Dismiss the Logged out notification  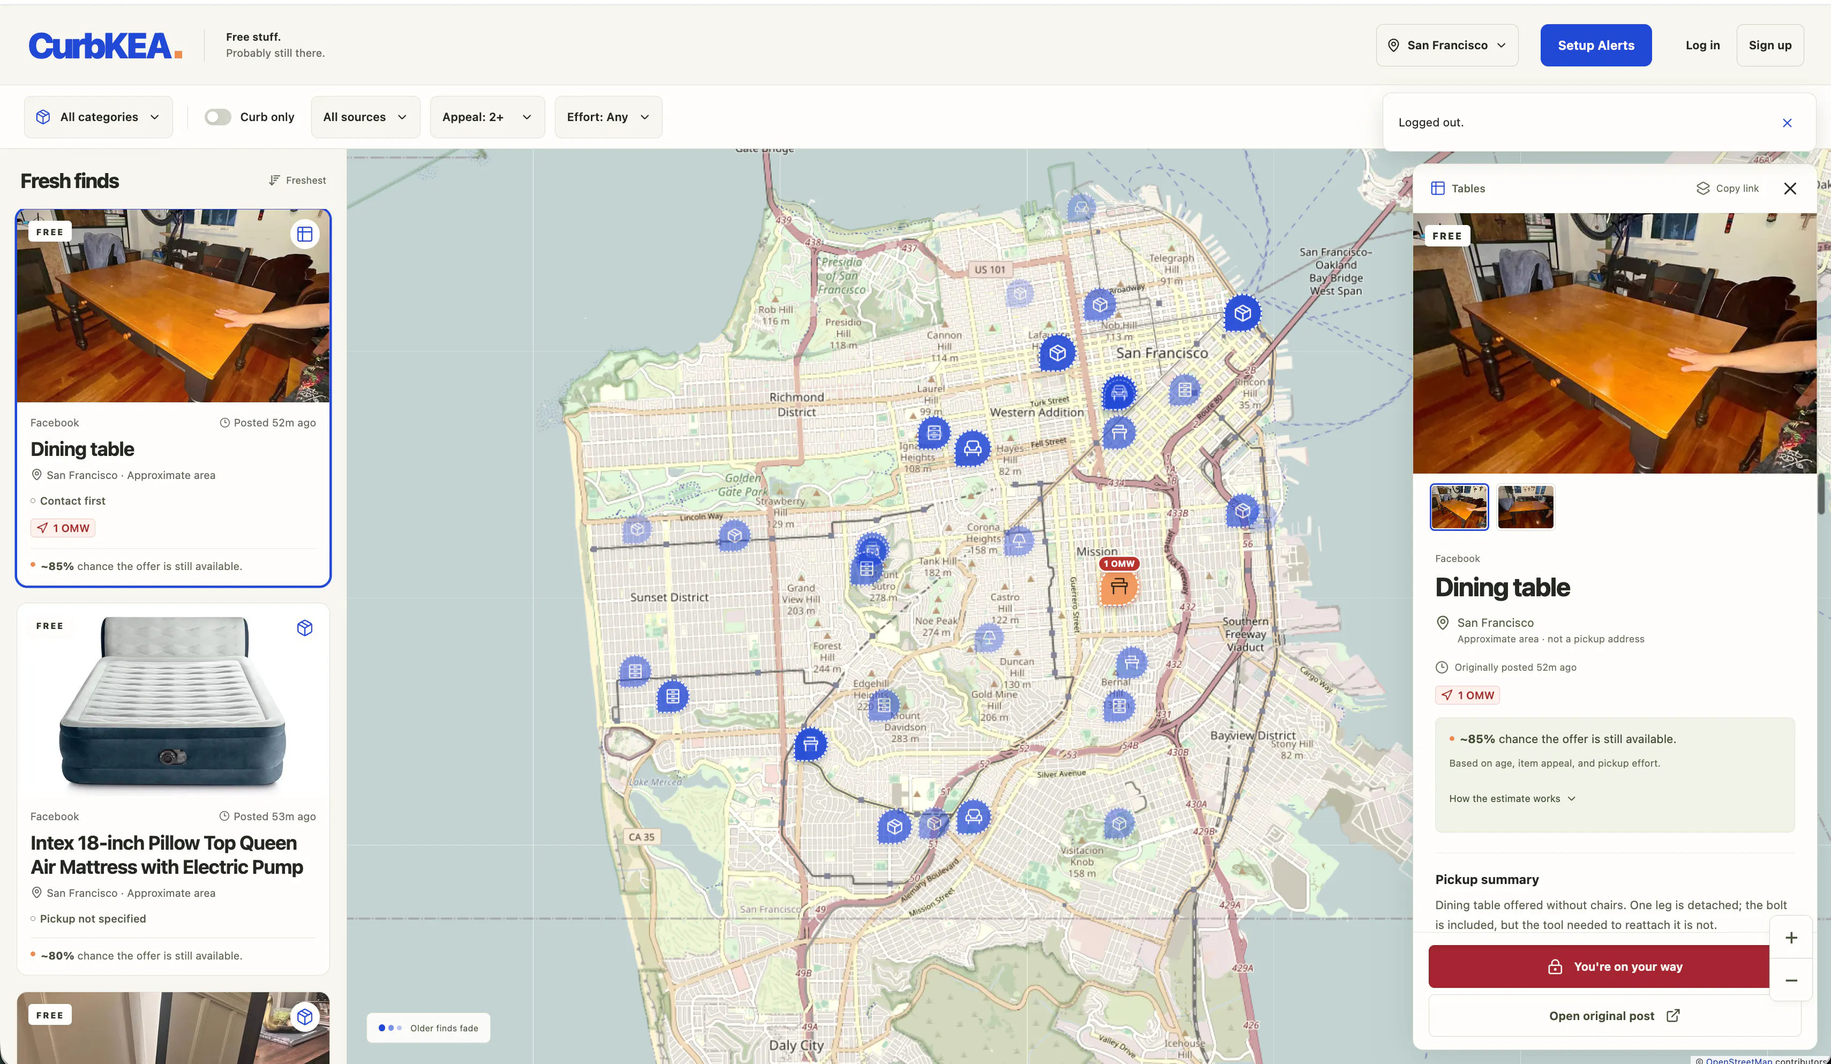point(1787,123)
